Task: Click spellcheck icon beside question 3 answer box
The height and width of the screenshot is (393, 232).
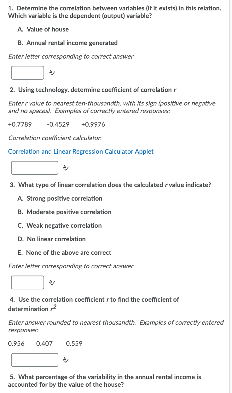Action: click(52, 282)
